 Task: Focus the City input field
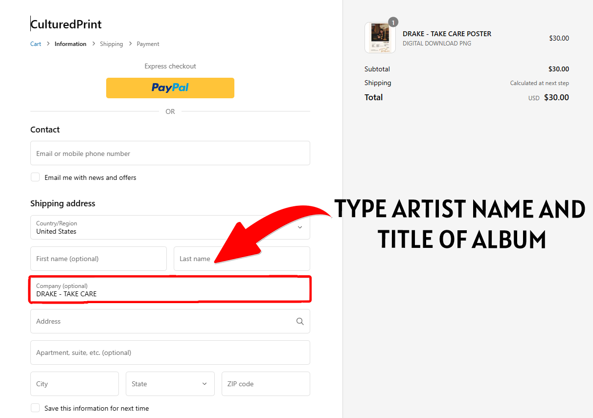74,384
